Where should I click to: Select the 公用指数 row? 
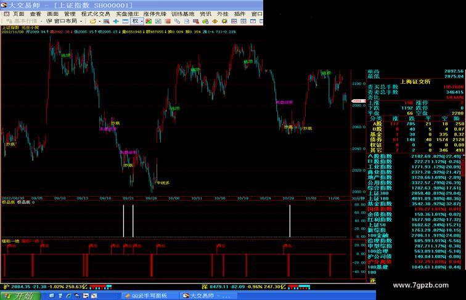415,183
